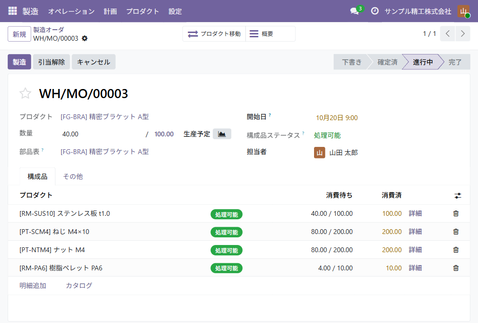This screenshot has width=478, height=323.
Task: Go to previous record arrow
Action: tap(447, 33)
